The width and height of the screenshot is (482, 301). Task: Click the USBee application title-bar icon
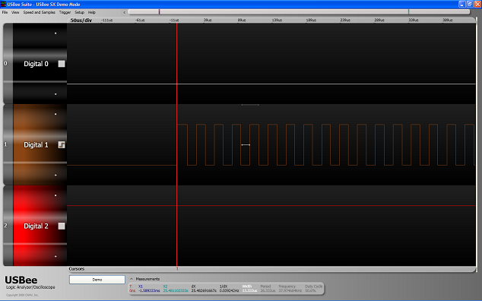click(x=3, y=4)
